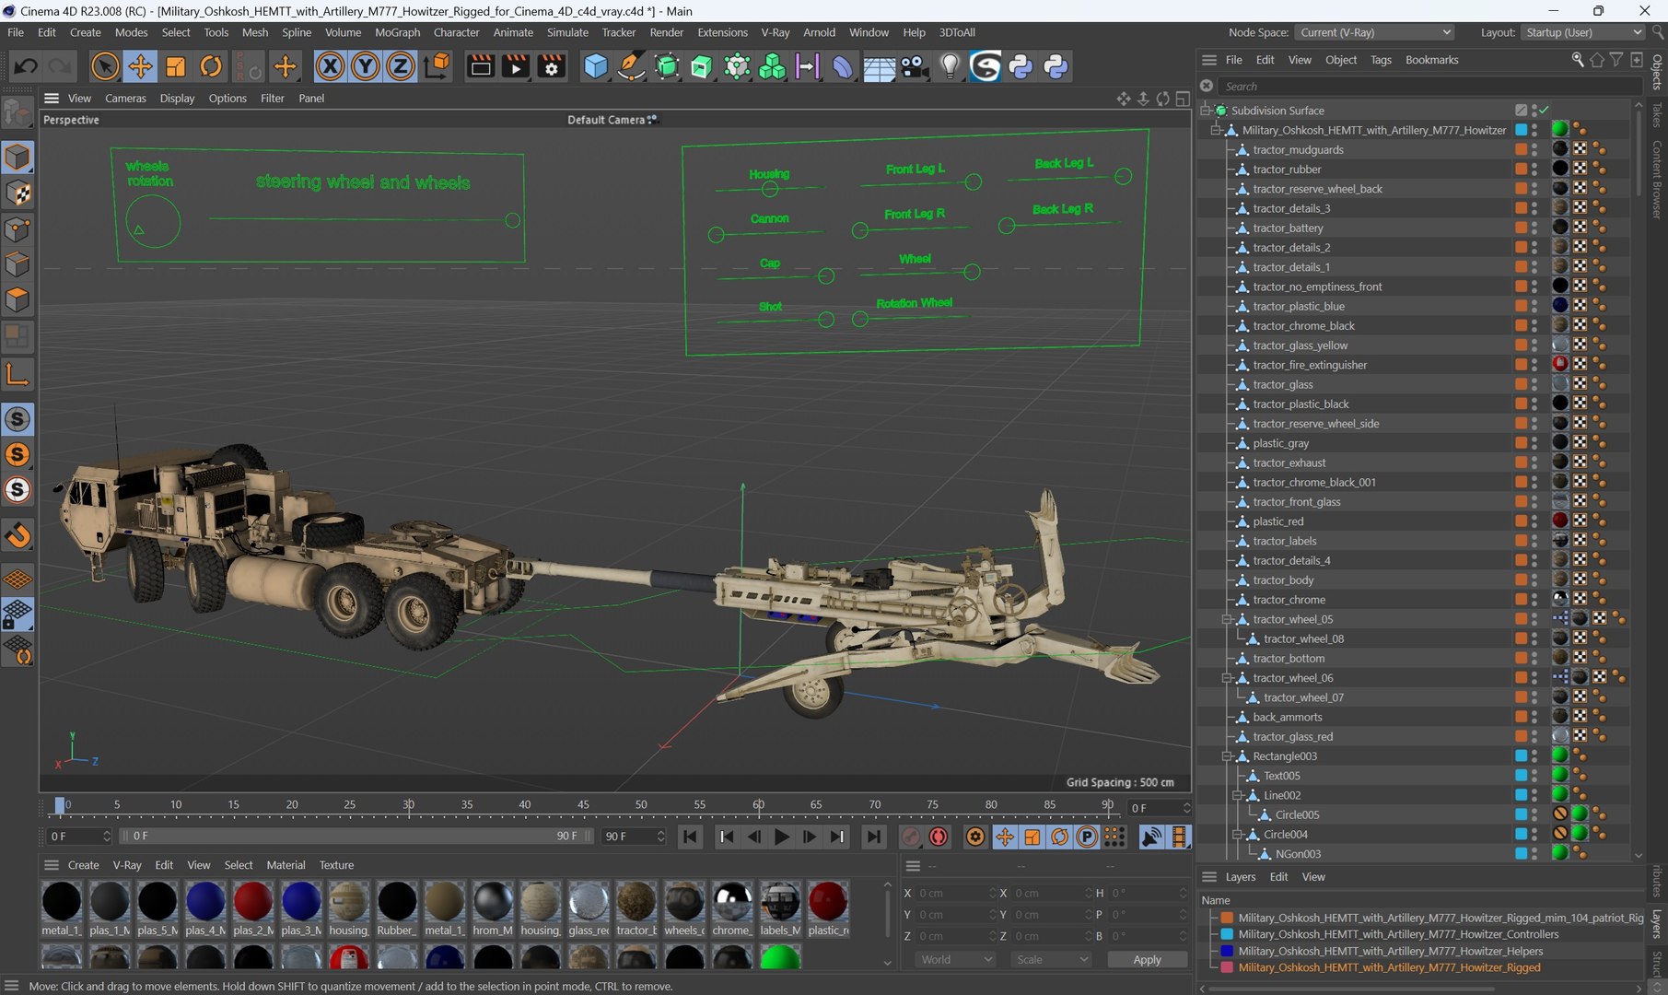The height and width of the screenshot is (995, 1668).
Task: Toggle visibility dots for tractor_glass
Action: click(1534, 384)
